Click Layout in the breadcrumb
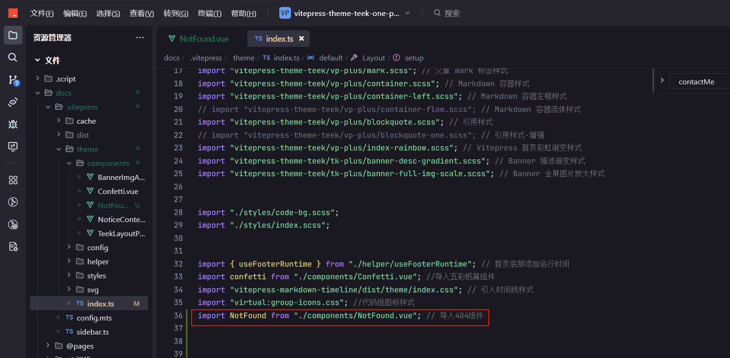Screen dimensions: 730x358 (x=373, y=58)
